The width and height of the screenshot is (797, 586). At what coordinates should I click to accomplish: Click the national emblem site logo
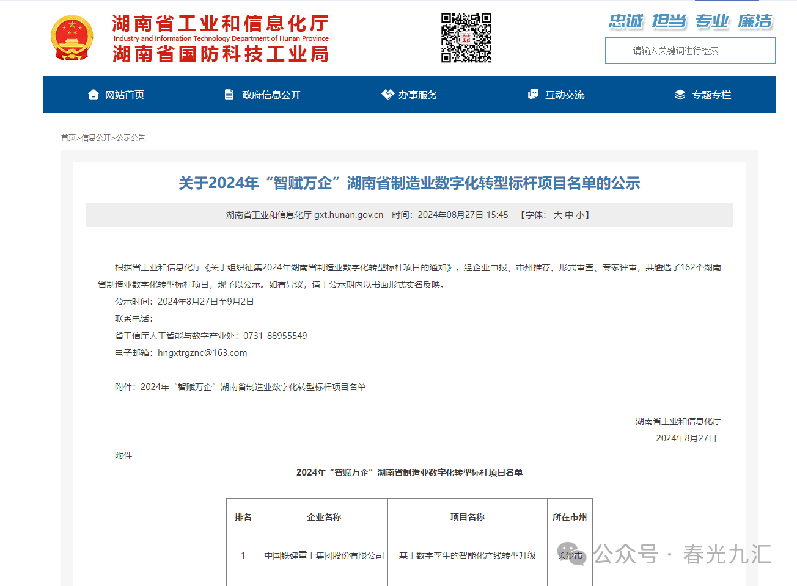coord(72,37)
